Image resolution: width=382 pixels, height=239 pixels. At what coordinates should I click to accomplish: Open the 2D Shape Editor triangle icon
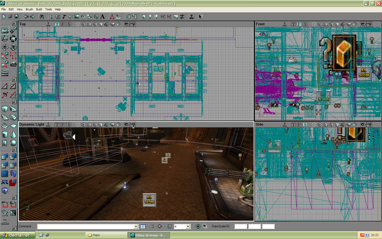point(112,16)
